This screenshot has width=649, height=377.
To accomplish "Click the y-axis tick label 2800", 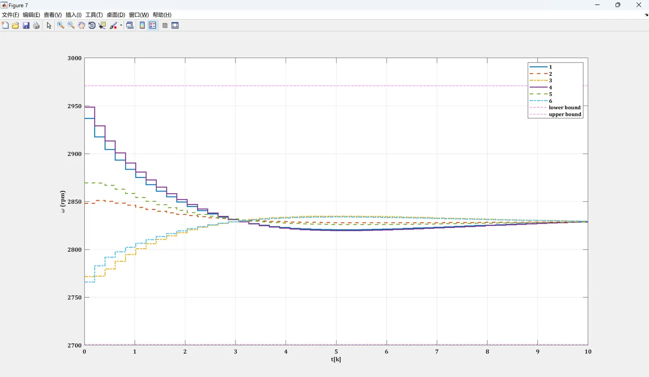I will coord(74,250).
